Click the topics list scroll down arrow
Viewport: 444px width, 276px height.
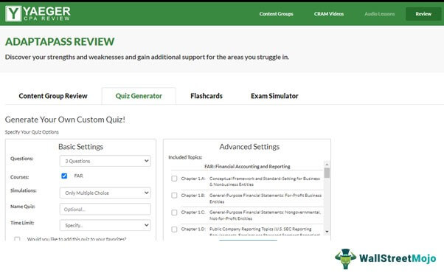pos(327,232)
